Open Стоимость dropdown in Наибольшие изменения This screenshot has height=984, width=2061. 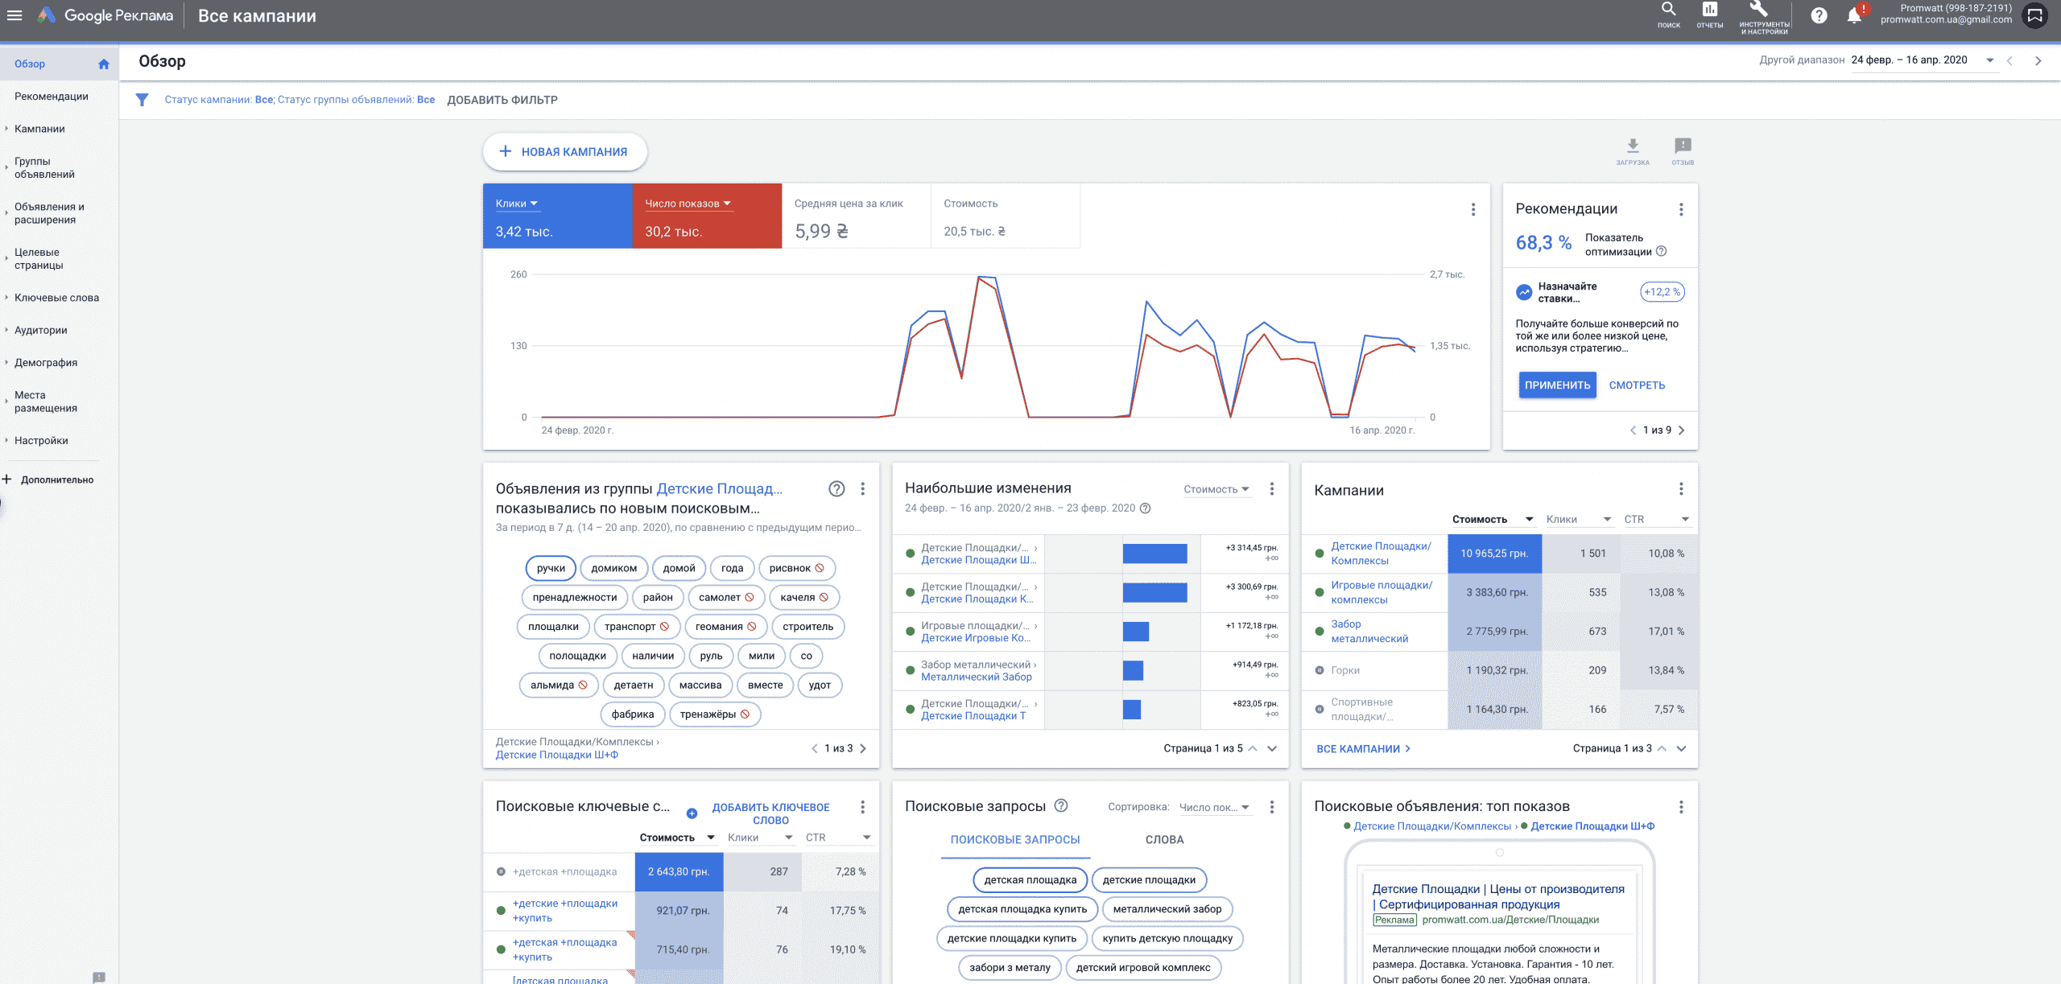click(1216, 489)
